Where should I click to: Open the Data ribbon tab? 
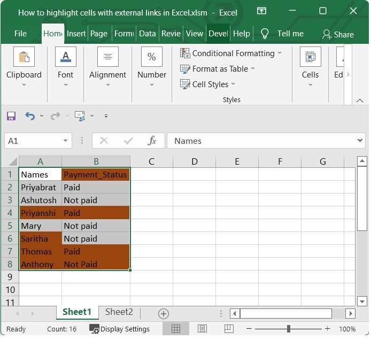click(147, 33)
